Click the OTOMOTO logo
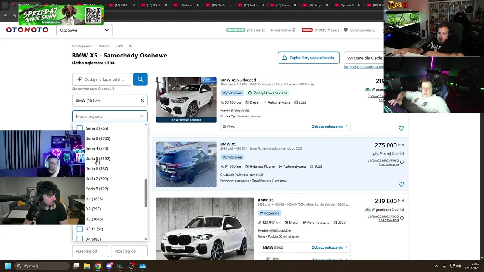The image size is (484, 272). [x=27, y=30]
